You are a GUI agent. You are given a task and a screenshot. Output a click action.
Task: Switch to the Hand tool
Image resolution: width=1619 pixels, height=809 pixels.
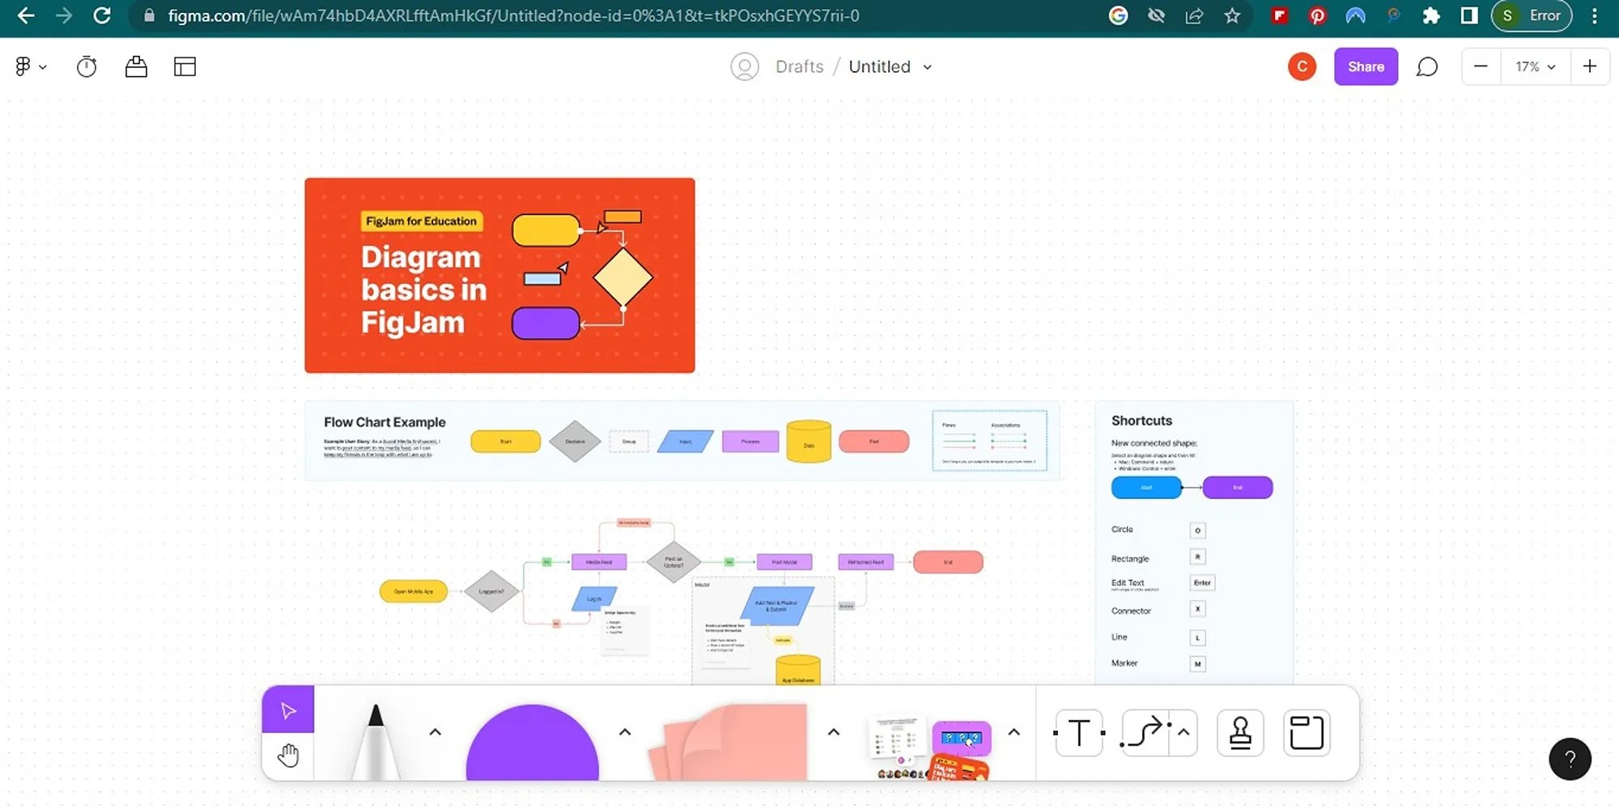click(x=288, y=755)
